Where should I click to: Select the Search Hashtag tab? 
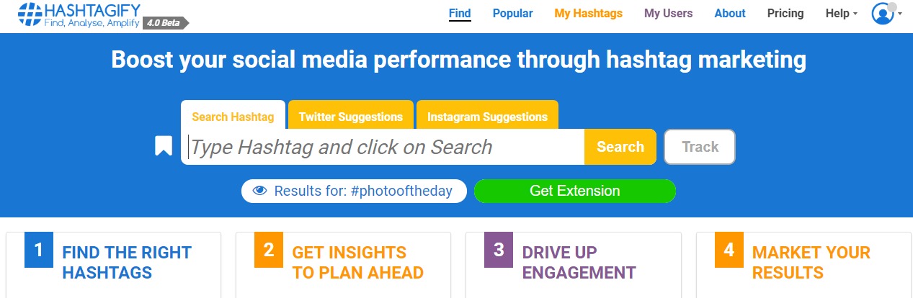click(233, 116)
